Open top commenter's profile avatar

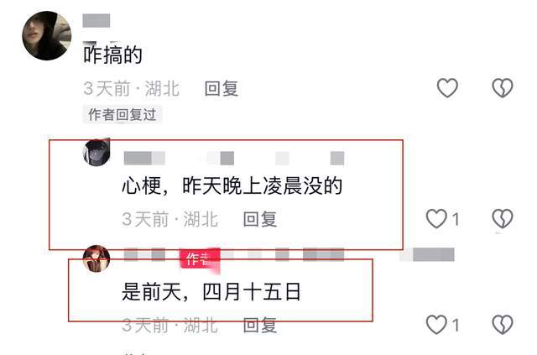point(47,35)
